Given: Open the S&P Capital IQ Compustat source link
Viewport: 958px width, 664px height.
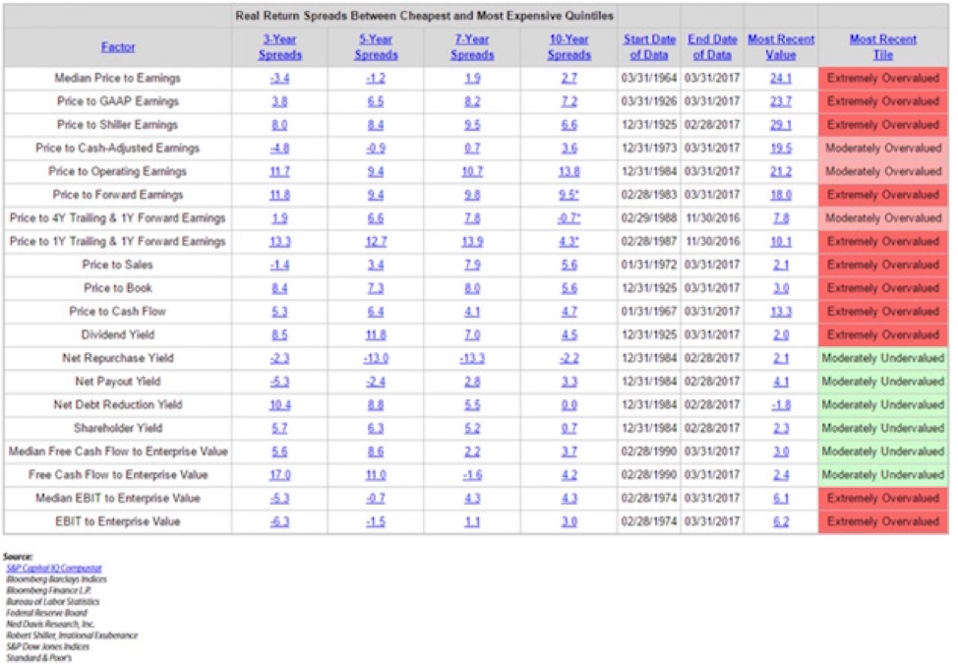Looking at the screenshot, I should [54, 569].
